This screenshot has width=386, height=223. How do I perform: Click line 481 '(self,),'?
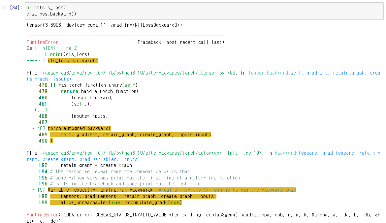(x=65, y=104)
